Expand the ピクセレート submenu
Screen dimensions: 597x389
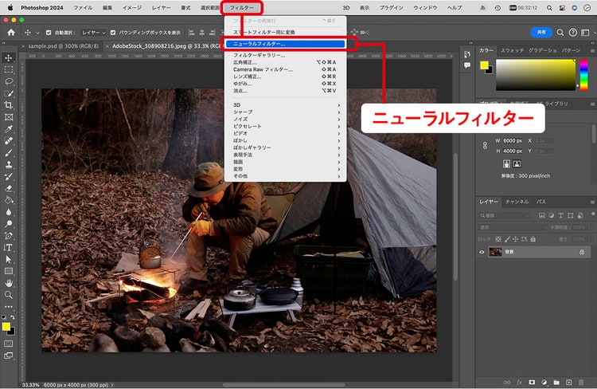(x=286, y=126)
